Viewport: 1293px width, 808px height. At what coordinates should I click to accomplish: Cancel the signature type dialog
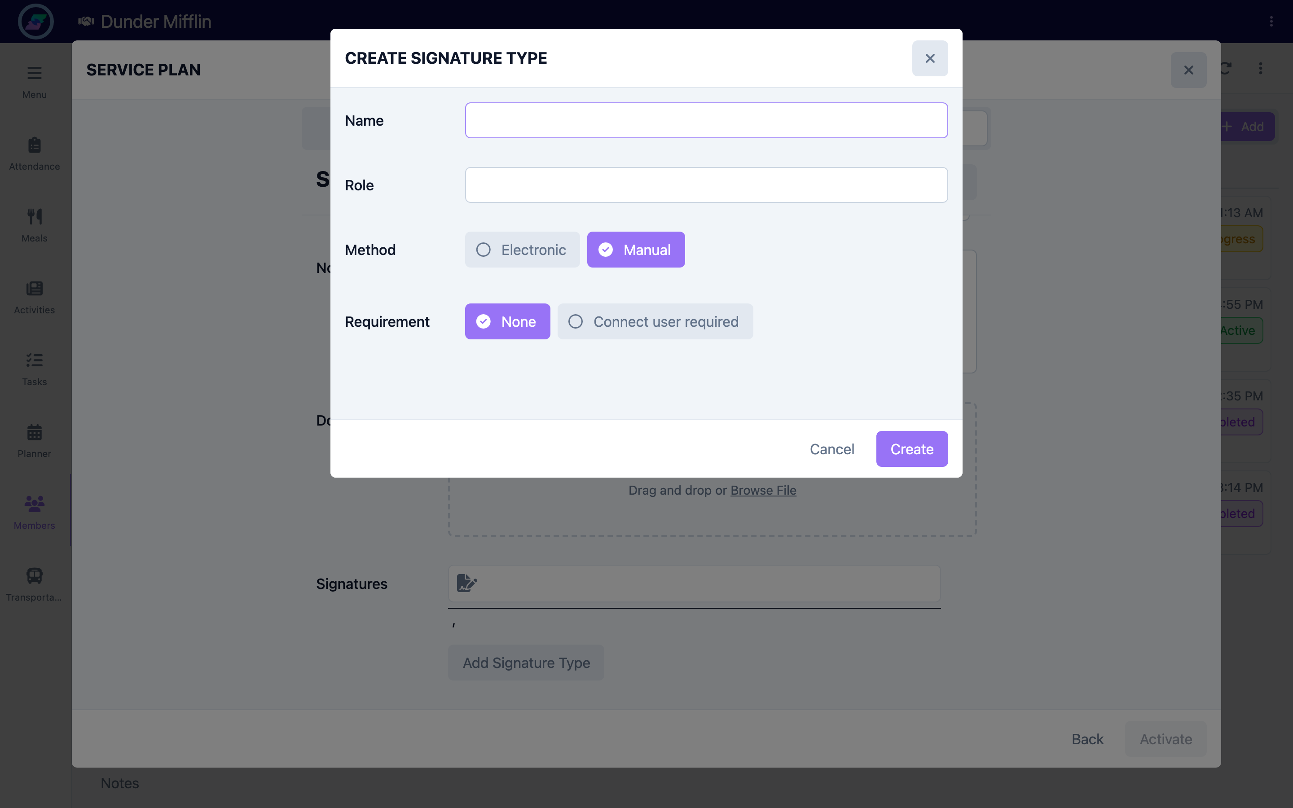pos(832,449)
